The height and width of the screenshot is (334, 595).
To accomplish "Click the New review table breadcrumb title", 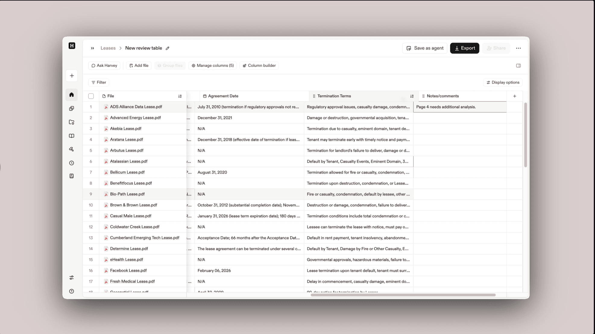I will coord(143,48).
